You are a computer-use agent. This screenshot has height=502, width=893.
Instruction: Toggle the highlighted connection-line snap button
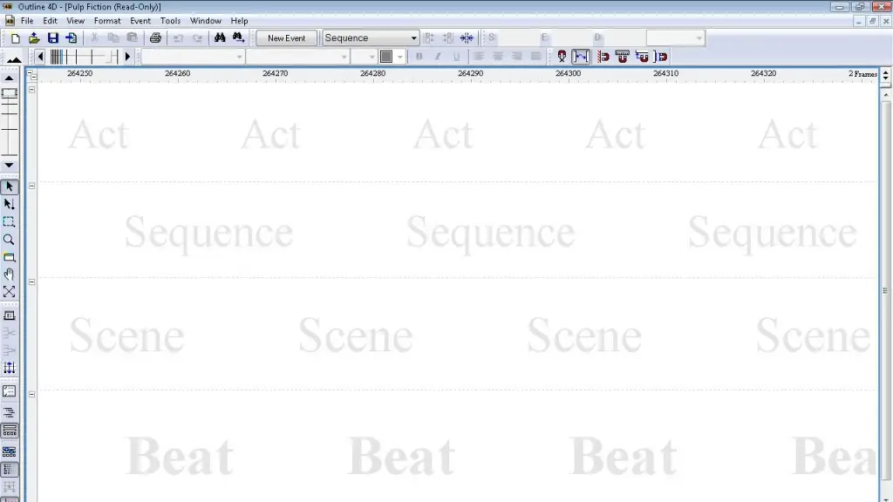581,57
